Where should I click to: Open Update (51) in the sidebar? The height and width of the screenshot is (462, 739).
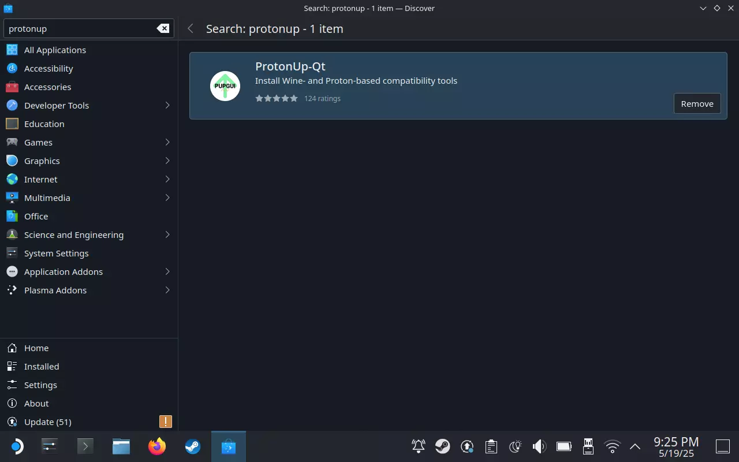pos(89,422)
